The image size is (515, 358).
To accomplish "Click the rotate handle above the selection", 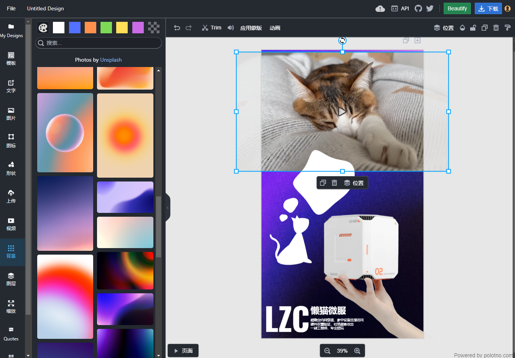I will (x=342, y=40).
